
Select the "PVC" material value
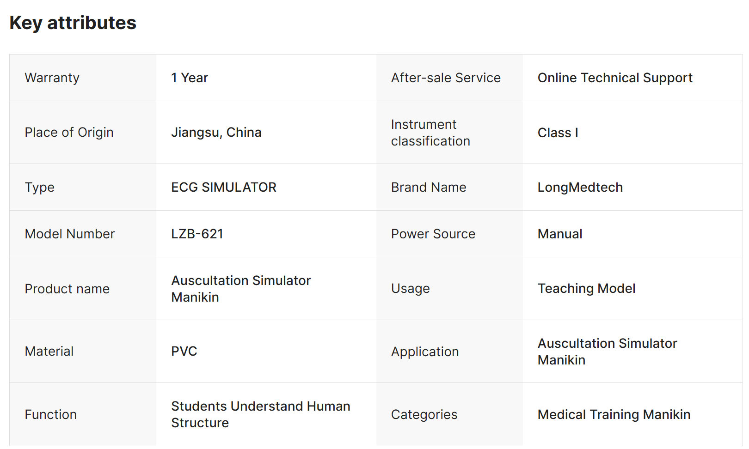point(184,351)
